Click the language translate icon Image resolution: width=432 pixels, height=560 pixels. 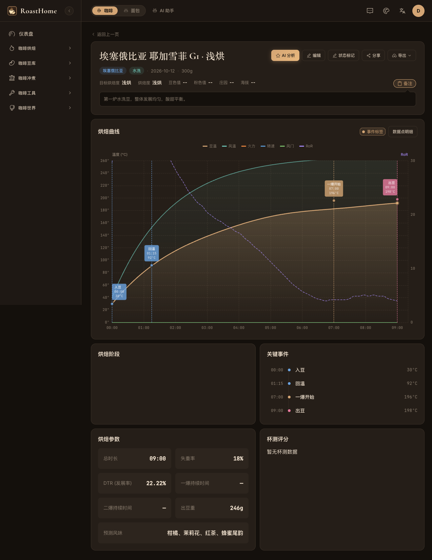point(402,11)
